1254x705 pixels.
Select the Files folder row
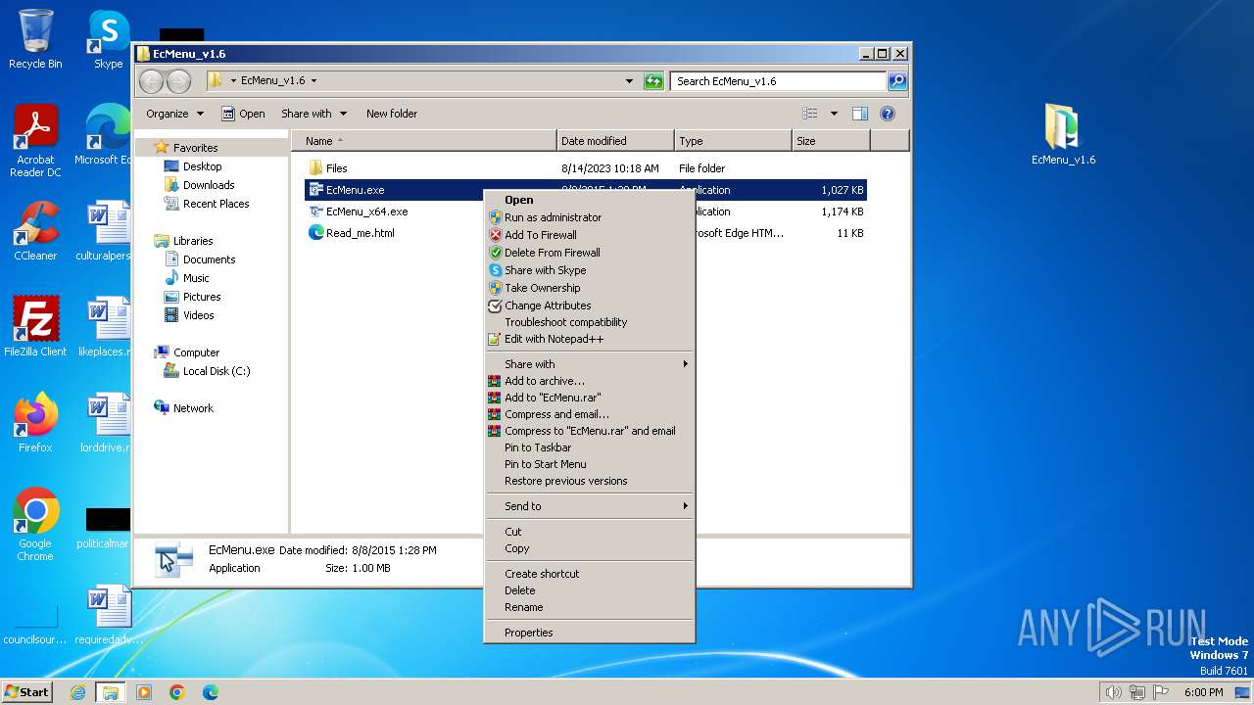tap(586, 168)
